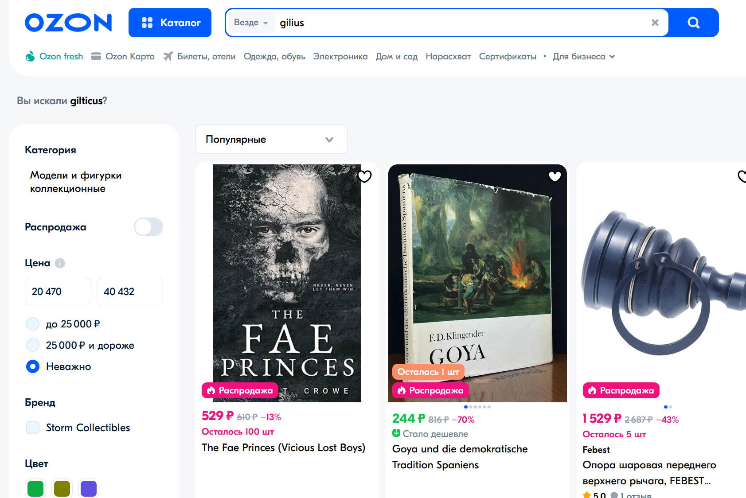The height and width of the screenshot is (498, 746).
Task: Click review count comment icon on Febest
Action: pyautogui.click(x=614, y=495)
